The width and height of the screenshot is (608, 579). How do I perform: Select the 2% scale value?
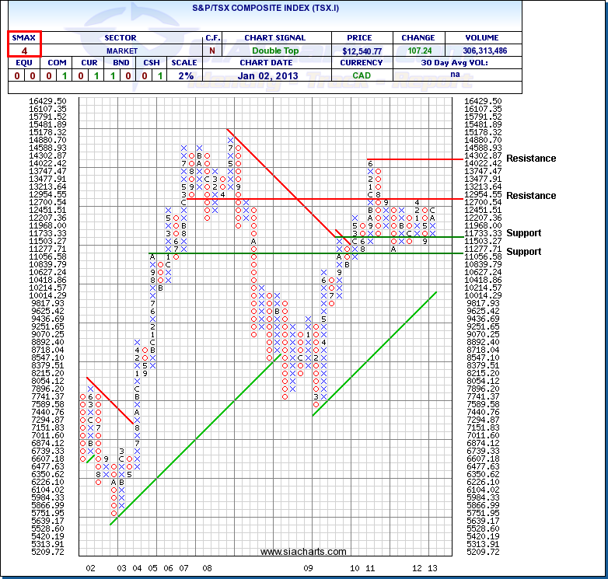(184, 75)
